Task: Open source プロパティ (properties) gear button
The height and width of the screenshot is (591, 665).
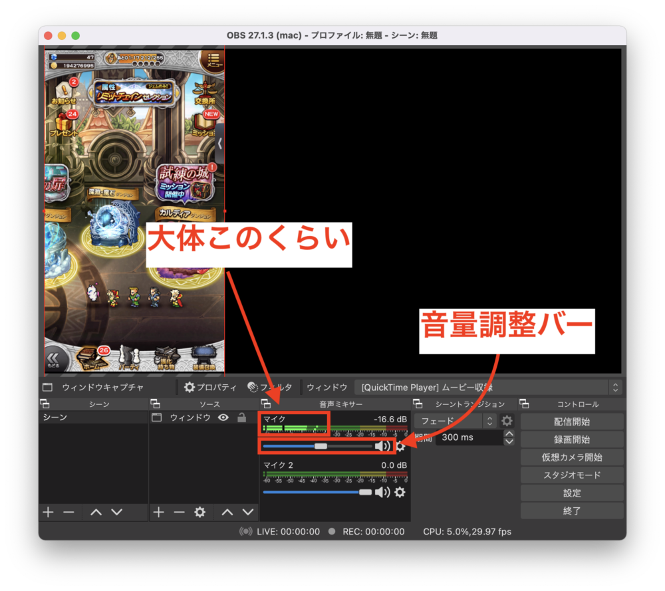Action: (210, 387)
